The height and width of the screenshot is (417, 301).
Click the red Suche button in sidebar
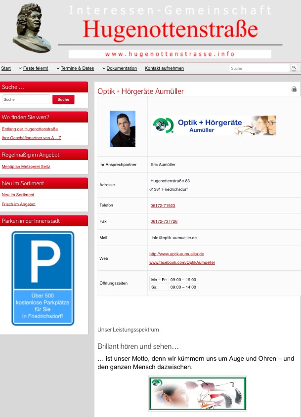[63, 99]
